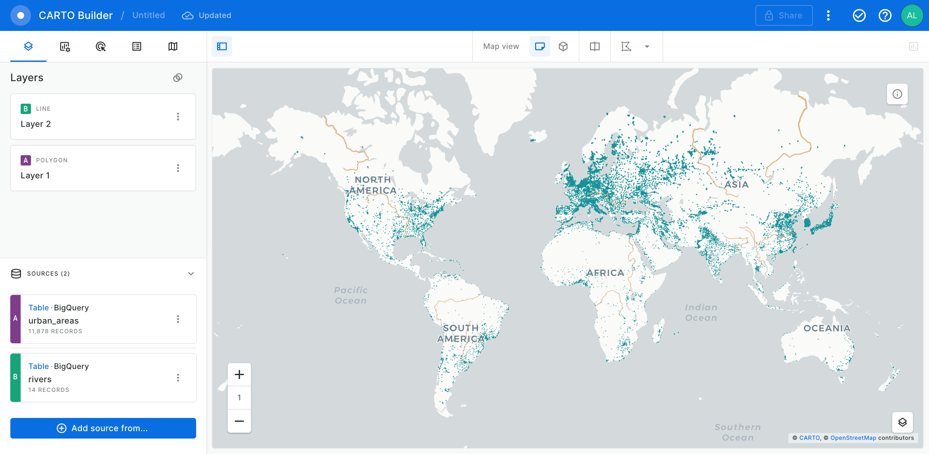Open the Interactions tab icon

pos(101,46)
